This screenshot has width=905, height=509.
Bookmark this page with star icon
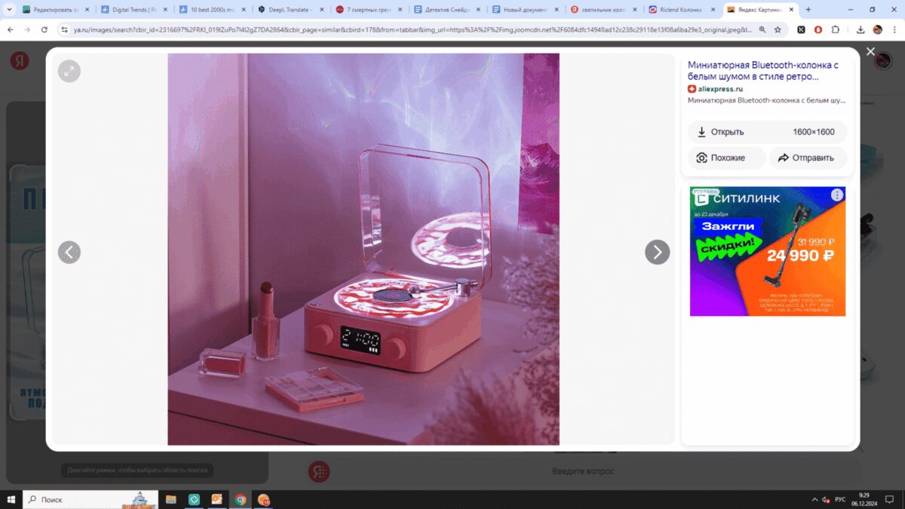pos(778,29)
